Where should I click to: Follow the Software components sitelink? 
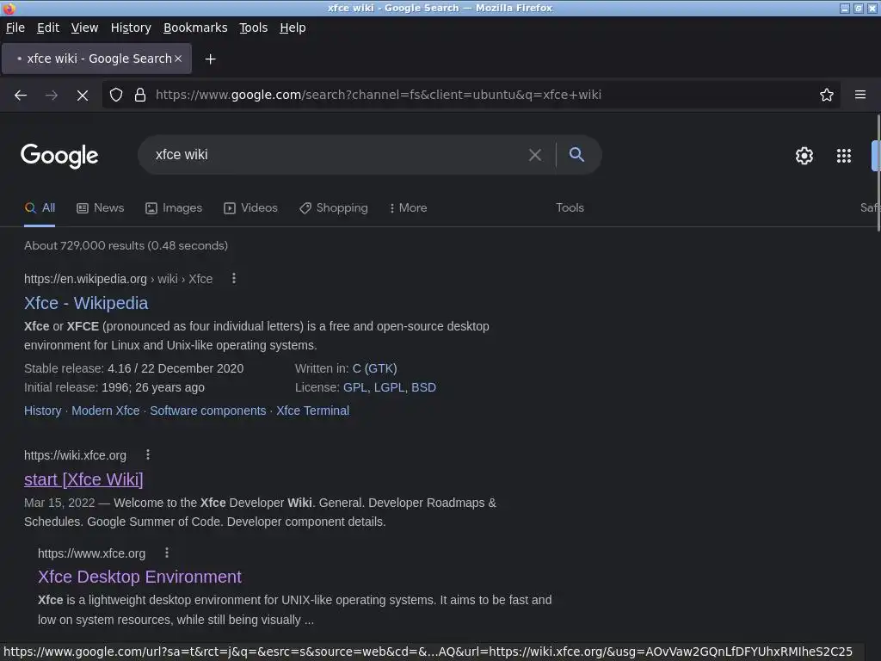coord(208,411)
